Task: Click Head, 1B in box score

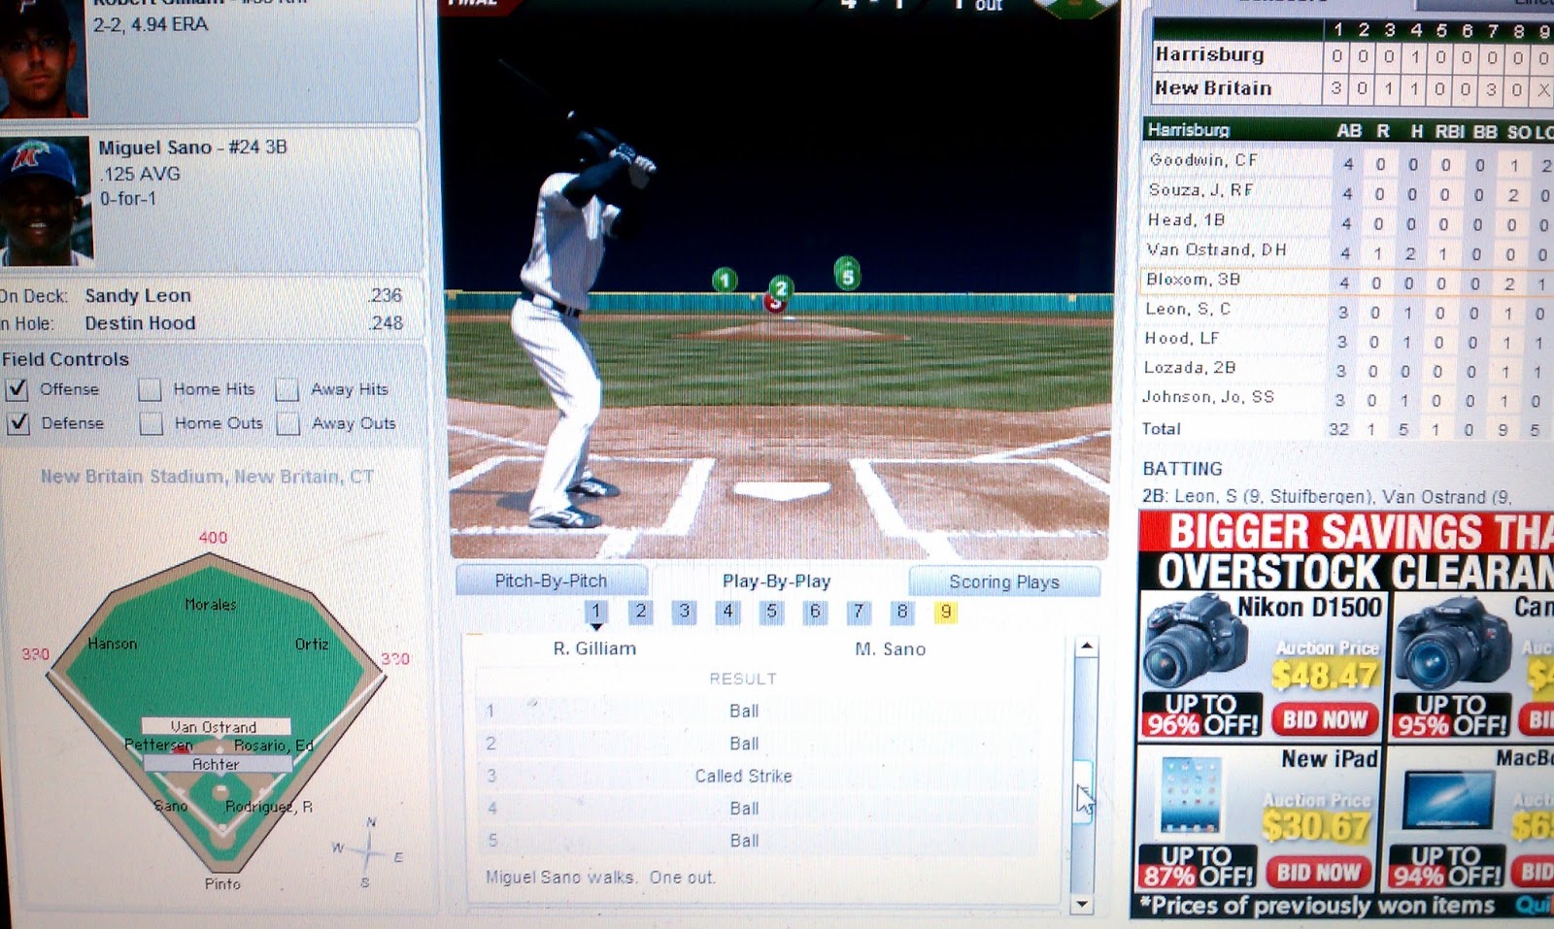Action: [1186, 220]
